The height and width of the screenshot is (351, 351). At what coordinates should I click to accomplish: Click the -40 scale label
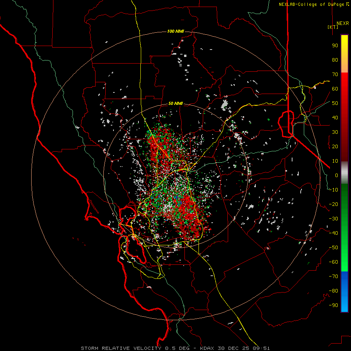coord(333,233)
